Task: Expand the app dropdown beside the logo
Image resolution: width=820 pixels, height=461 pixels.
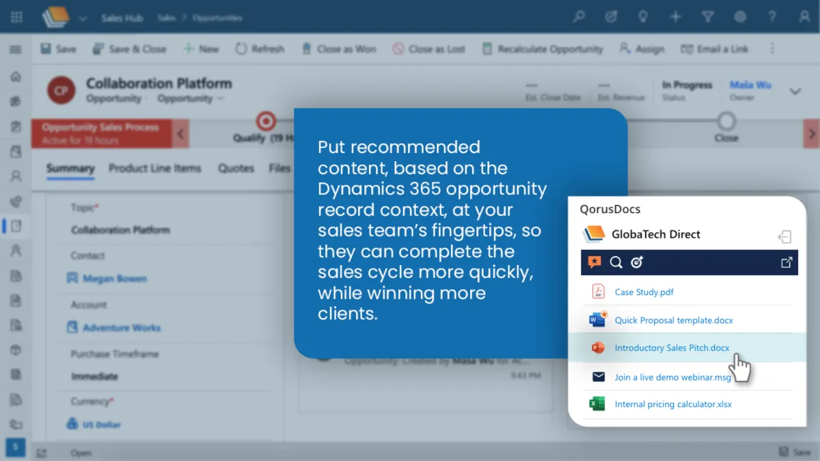Action: (x=83, y=18)
